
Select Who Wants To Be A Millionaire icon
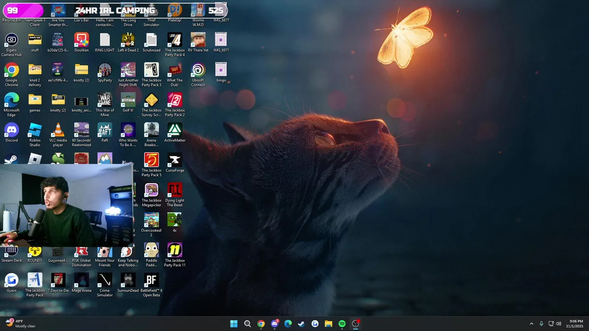pos(128,135)
